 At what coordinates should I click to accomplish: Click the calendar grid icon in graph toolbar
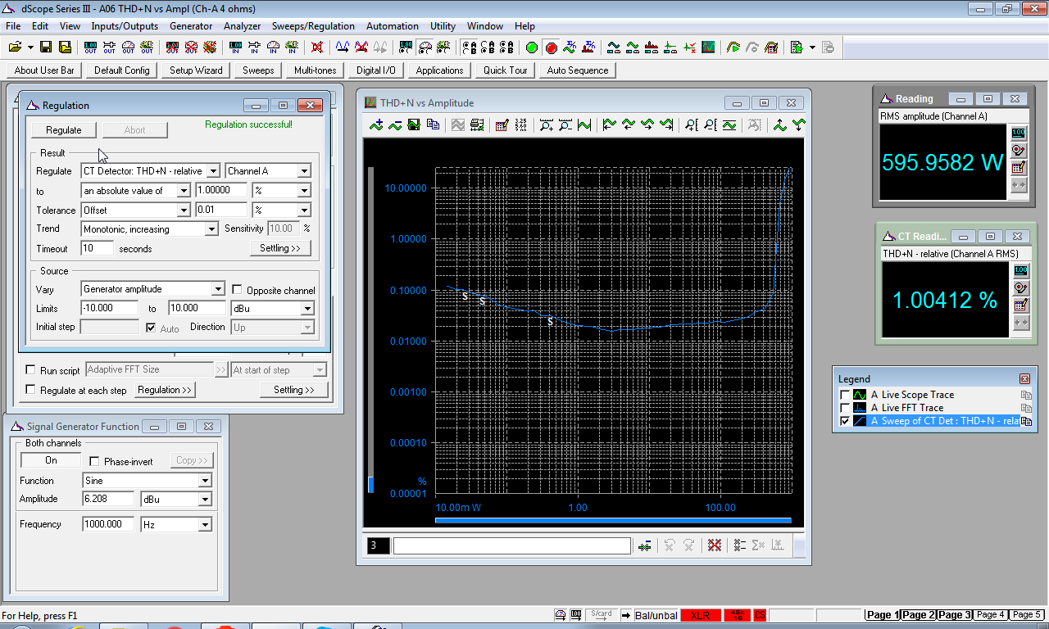pos(502,125)
